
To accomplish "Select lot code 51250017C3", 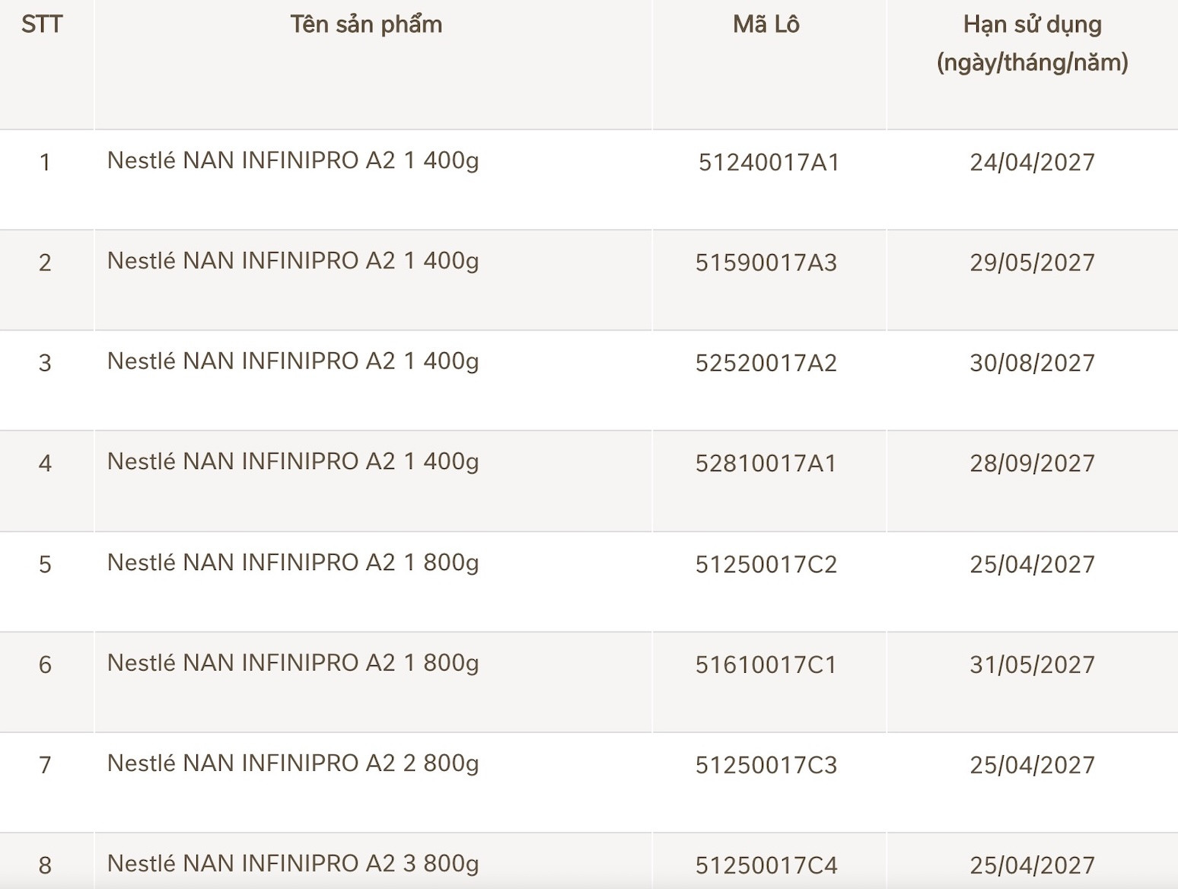I will click(x=766, y=765).
